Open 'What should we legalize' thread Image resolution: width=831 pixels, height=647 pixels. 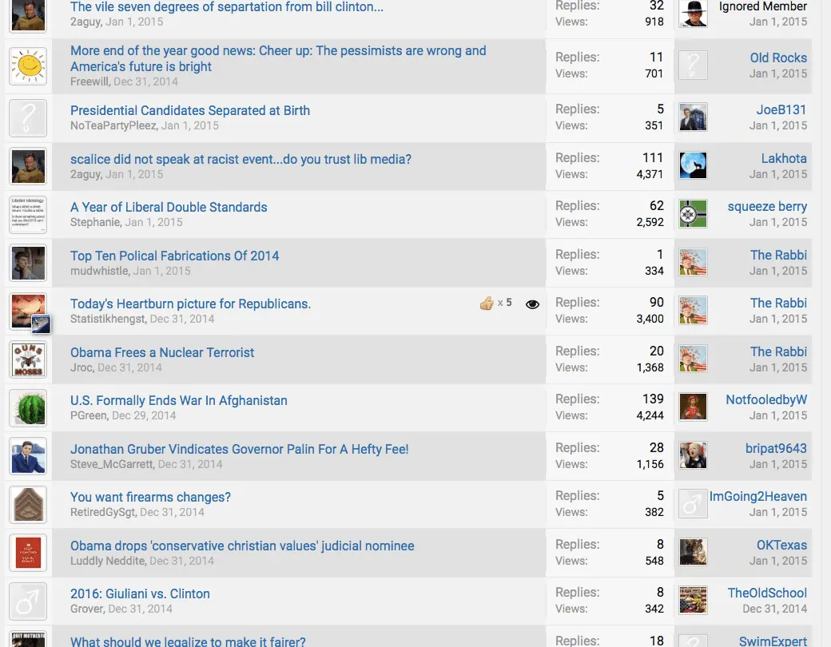(188, 641)
